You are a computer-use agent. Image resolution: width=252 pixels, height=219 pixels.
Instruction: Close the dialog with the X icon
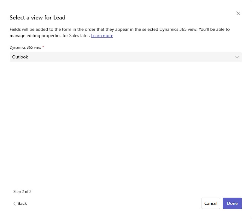tap(238, 13)
